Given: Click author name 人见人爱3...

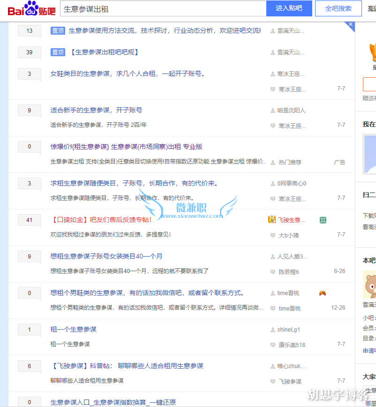Looking at the screenshot, I should [292, 257].
